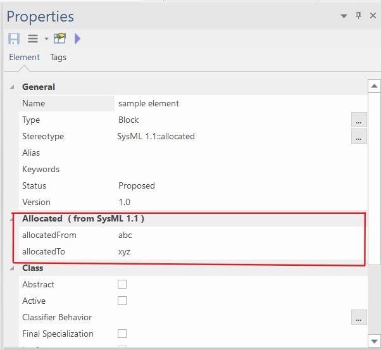The width and height of the screenshot is (381, 350).
Task: Open the Properties panel menu arrow
Action: tap(344, 16)
